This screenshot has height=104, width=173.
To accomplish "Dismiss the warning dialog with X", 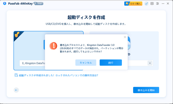I will [x=125, y=37].
